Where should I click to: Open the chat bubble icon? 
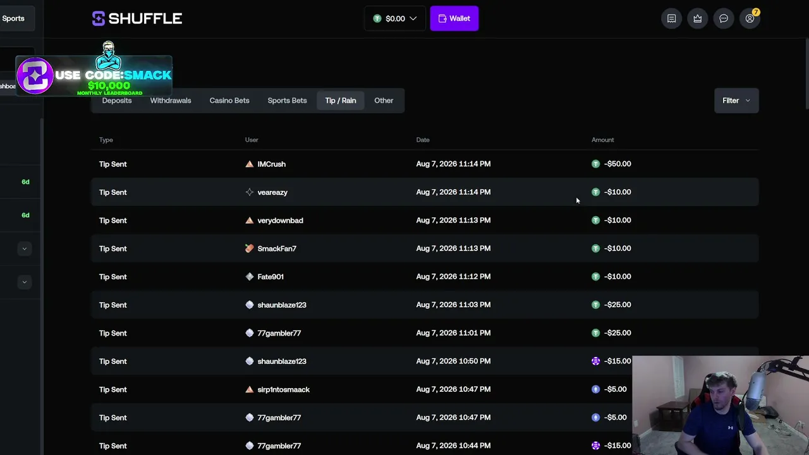724,18
